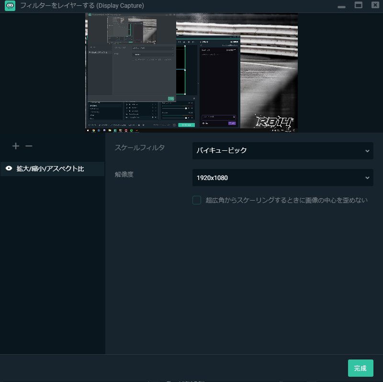
Task: Click the Streamlabs logo icon in title bar
Action: tap(10, 6)
